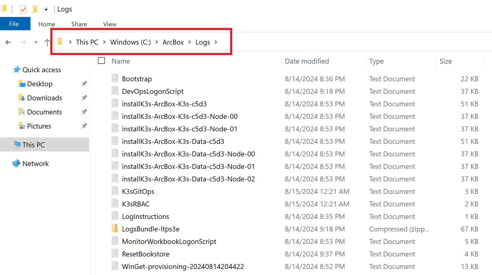Open Documents in the navigation pane
This screenshot has width=492, height=275.
(40, 112)
